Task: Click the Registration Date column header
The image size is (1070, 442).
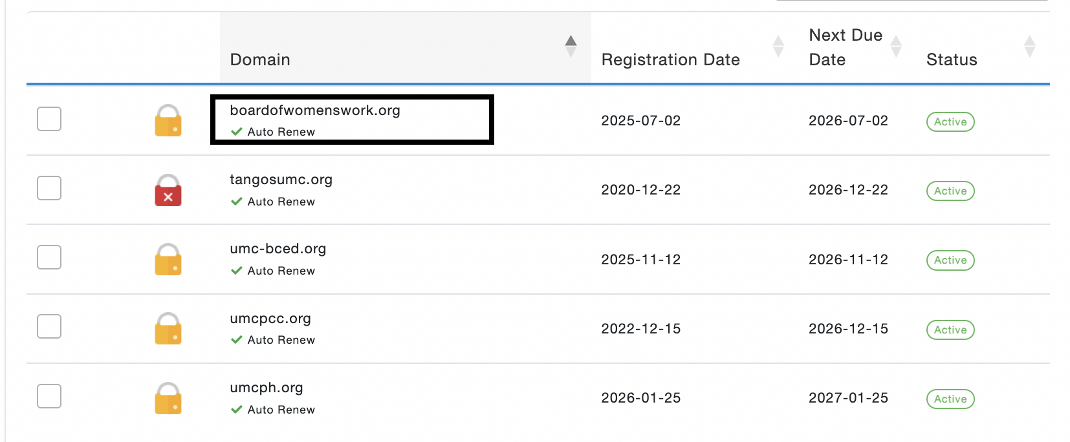Action: pyautogui.click(x=670, y=59)
